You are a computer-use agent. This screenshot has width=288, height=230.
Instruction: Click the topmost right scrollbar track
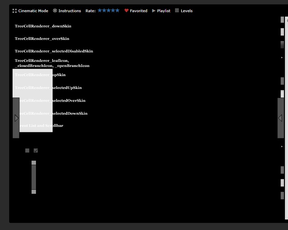[x=282, y=20]
